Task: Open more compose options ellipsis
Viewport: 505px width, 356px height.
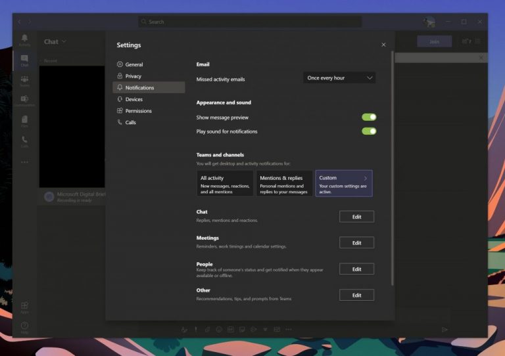Action: coord(289,329)
